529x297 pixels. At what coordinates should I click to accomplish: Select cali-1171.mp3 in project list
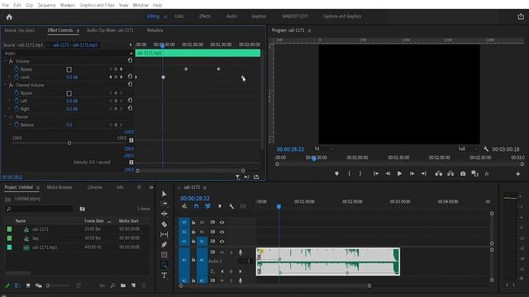(x=45, y=247)
